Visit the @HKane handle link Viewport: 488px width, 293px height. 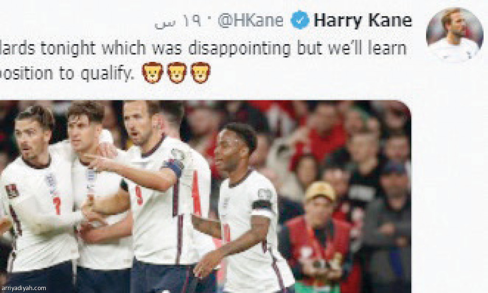250,20
